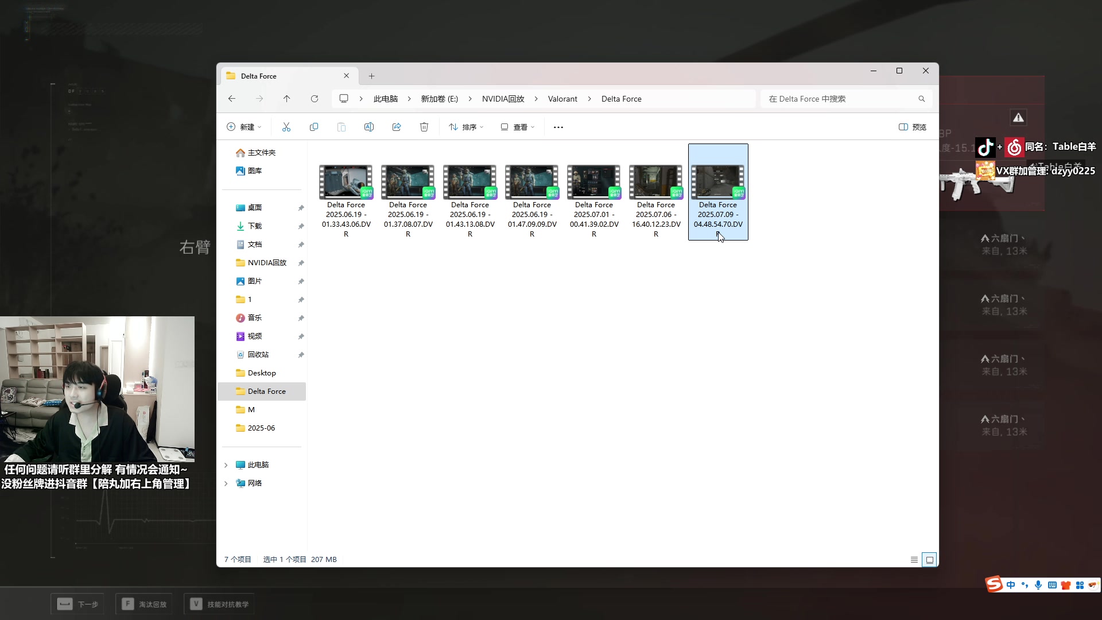Switch to large icons view icon
The width and height of the screenshot is (1102, 620).
930,560
